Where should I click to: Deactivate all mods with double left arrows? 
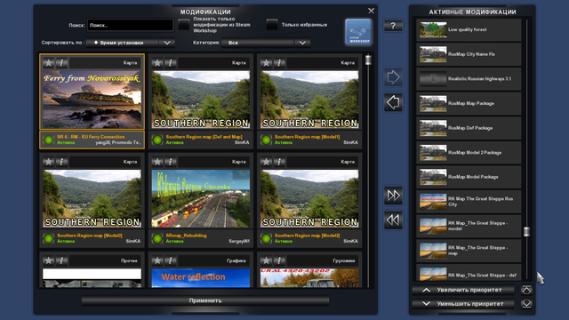click(x=393, y=220)
